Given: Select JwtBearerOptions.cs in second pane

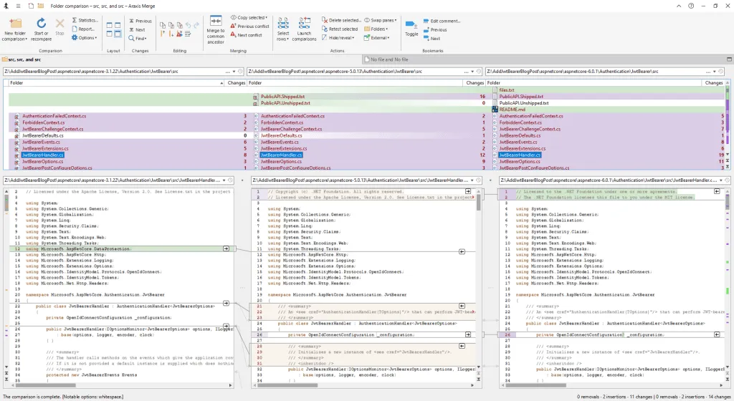Looking at the screenshot, I should point(281,162).
